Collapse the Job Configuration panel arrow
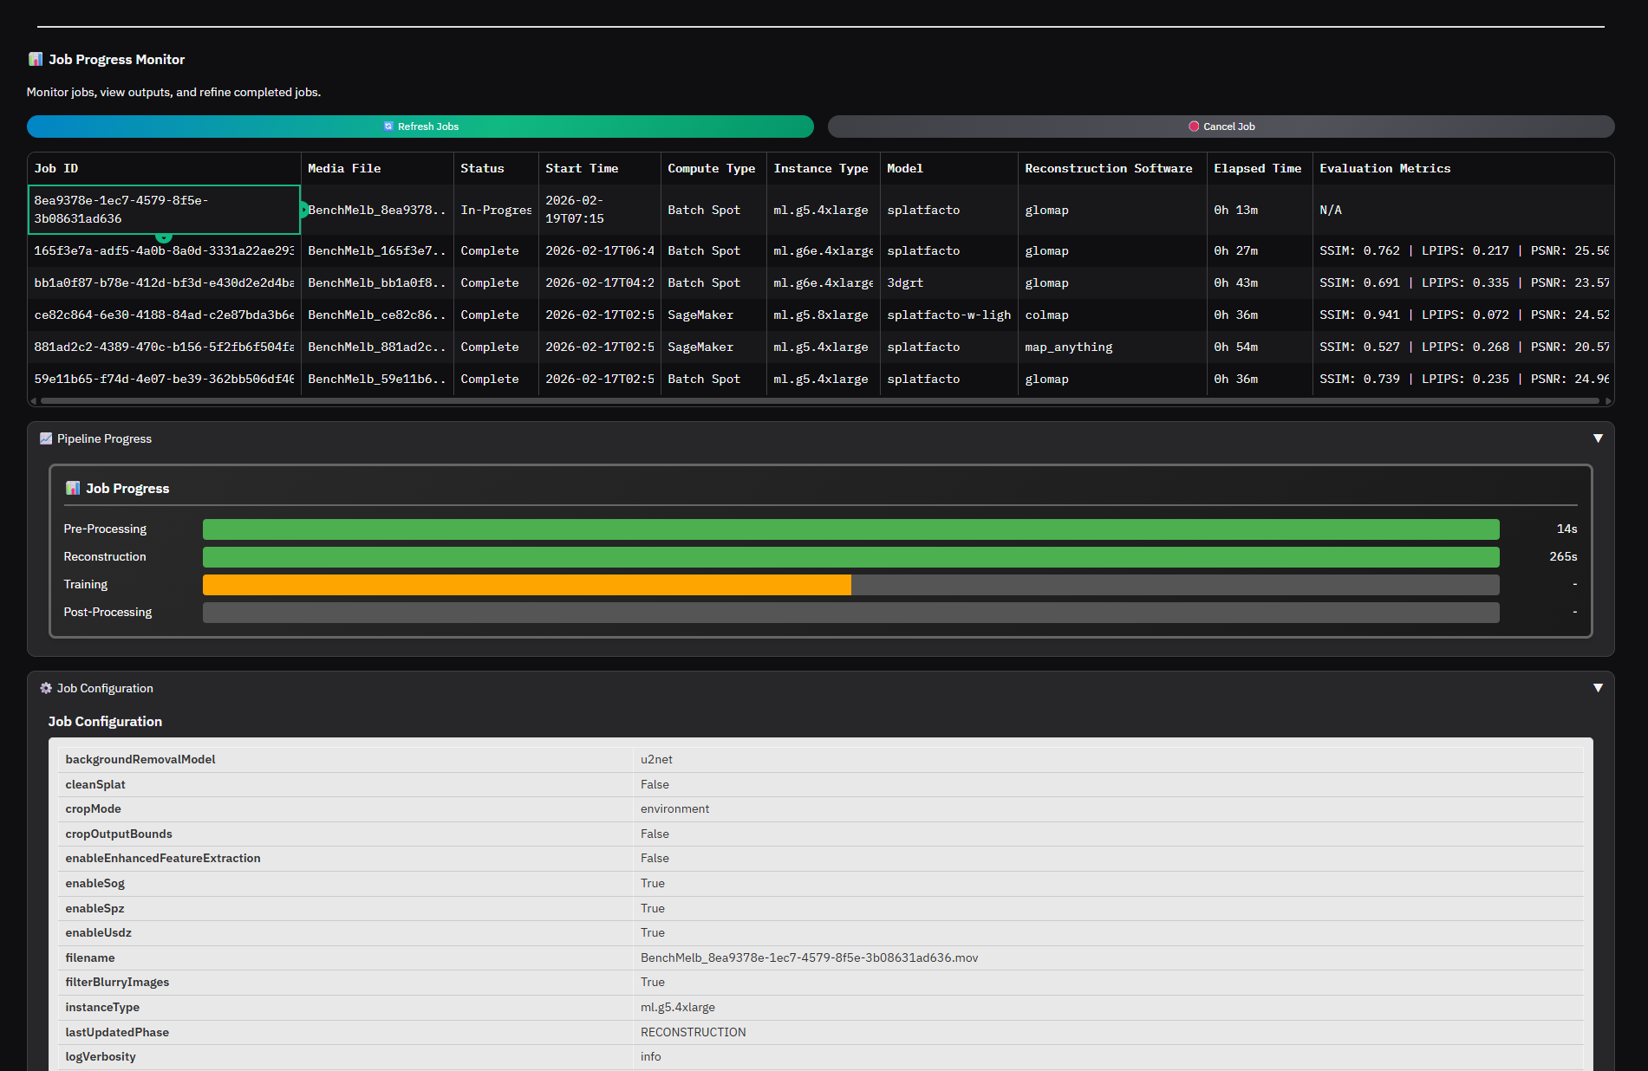Image resolution: width=1648 pixels, height=1071 pixels. 1598,689
